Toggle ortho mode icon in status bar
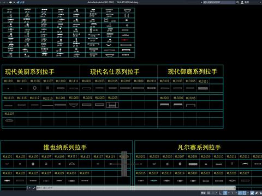 click(x=221, y=193)
